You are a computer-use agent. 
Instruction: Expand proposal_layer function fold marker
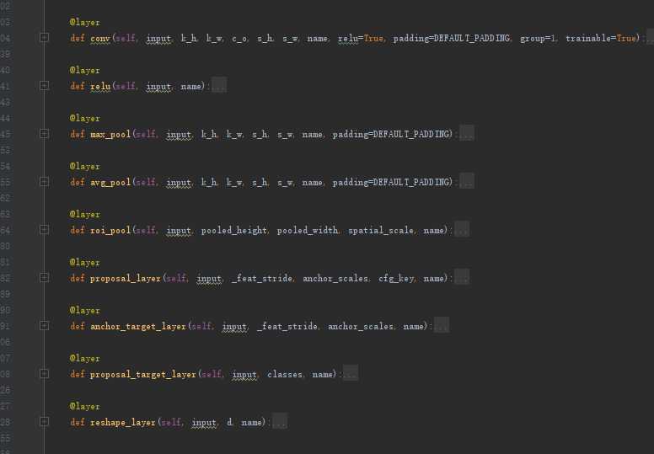pos(44,277)
